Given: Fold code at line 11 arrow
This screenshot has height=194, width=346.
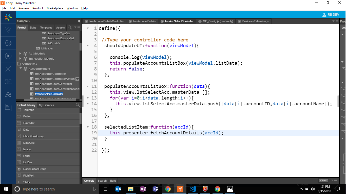Looking at the screenshot, I should click(88, 86).
